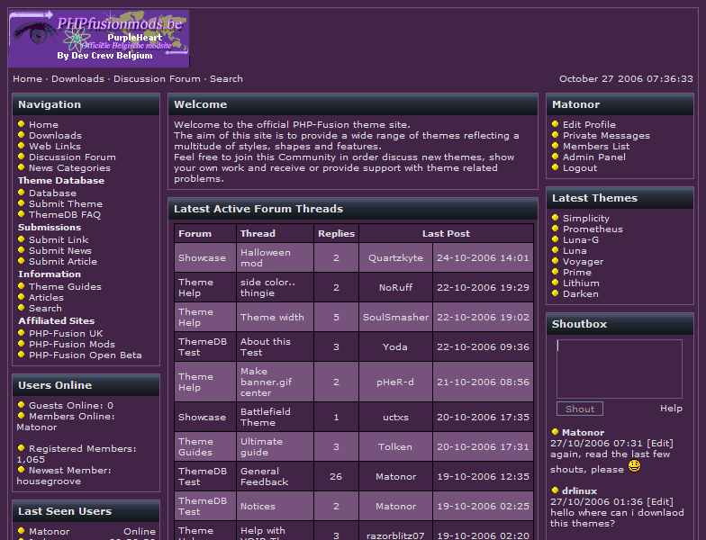Viewport: 706px width, 540px height.
Task: Open Edit Profile in the Matonor panel
Action: [589, 124]
